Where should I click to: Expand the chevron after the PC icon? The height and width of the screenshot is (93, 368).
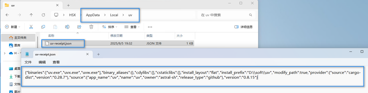click(64, 15)
